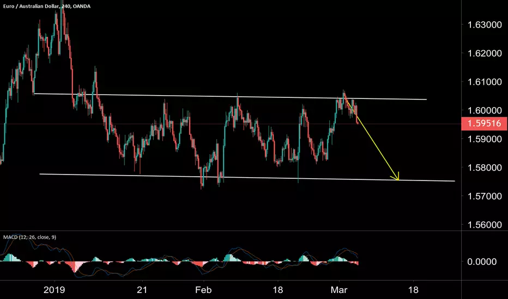Click the 'MACD (12, 26, close, 9)' indicator label
This screenshot has height=299, width=508.
[x=29, y=237]
